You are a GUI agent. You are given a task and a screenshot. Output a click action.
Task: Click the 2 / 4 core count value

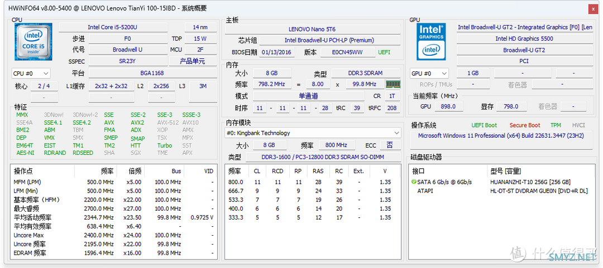click(44, 86)
